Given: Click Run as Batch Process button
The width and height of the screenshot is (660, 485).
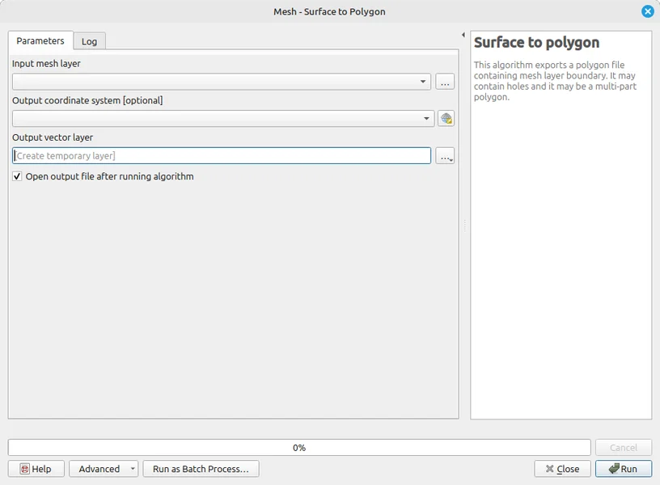Looking at the screenshot, I should click(x=201, y=469).
